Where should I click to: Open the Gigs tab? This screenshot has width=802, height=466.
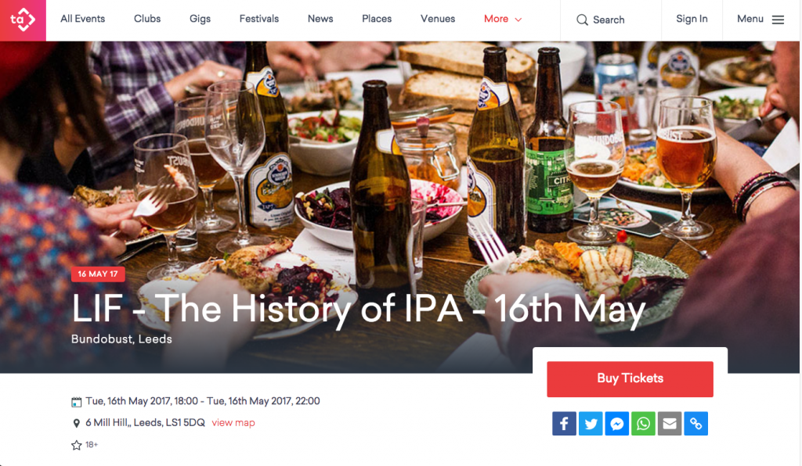tap(200, 19)
